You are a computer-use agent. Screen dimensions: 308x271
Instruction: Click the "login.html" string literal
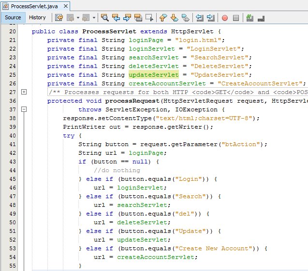click(198, 40)
